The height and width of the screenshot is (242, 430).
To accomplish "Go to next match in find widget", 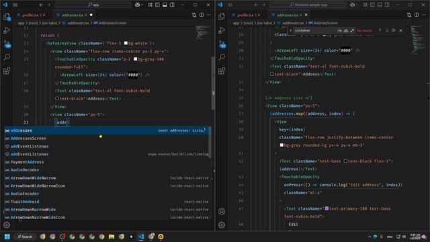I will click(387, 30).
